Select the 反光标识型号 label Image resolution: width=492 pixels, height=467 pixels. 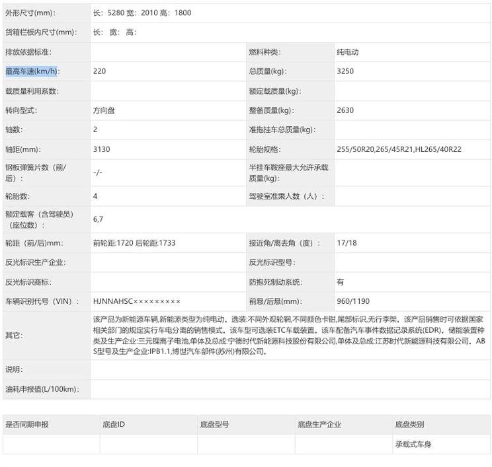coord(272,263)
